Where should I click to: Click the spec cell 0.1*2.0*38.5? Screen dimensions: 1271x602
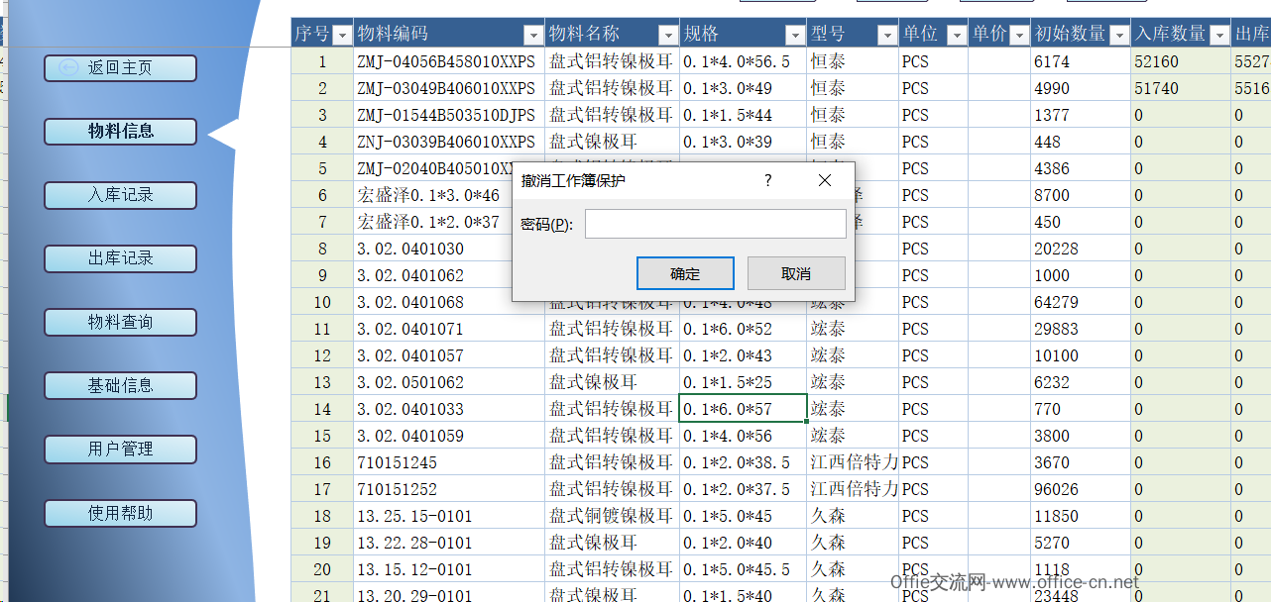(744, 462)
